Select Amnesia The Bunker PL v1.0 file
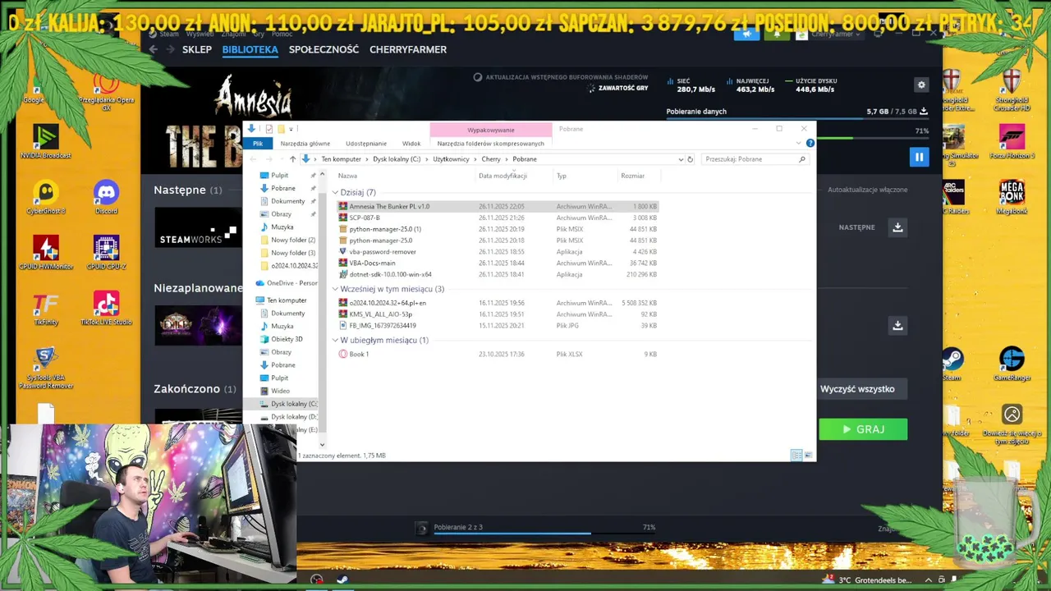The height and width of the screenshot is (591, 1051). click(x=498, y=207)
